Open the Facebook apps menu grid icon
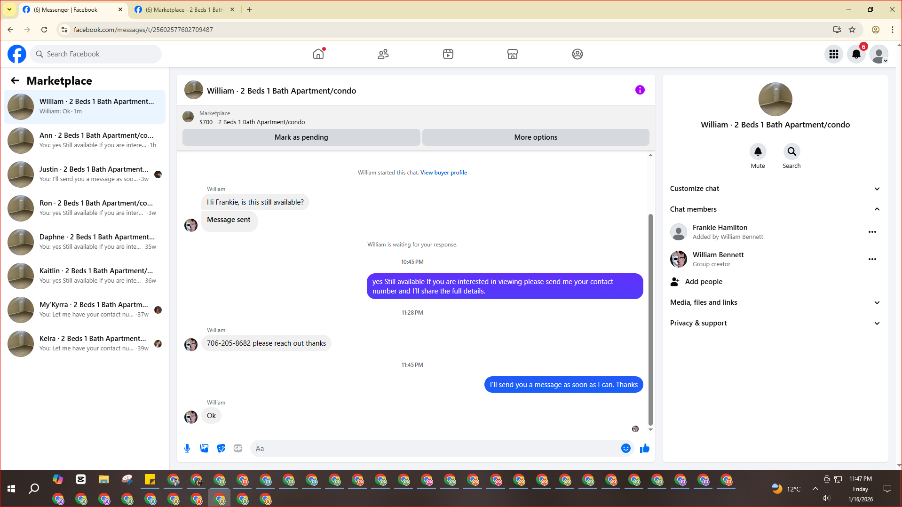 tap(834, 54)
